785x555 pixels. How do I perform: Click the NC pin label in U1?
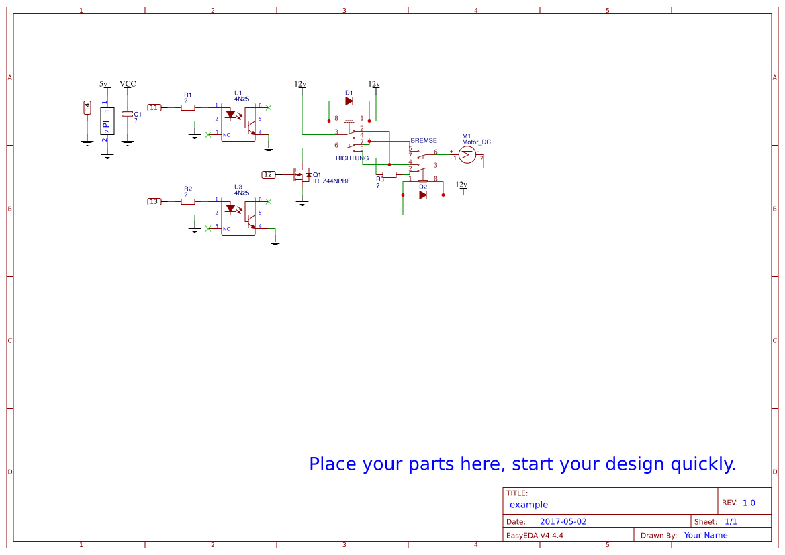pyautogui.click(x=226, y=135)
